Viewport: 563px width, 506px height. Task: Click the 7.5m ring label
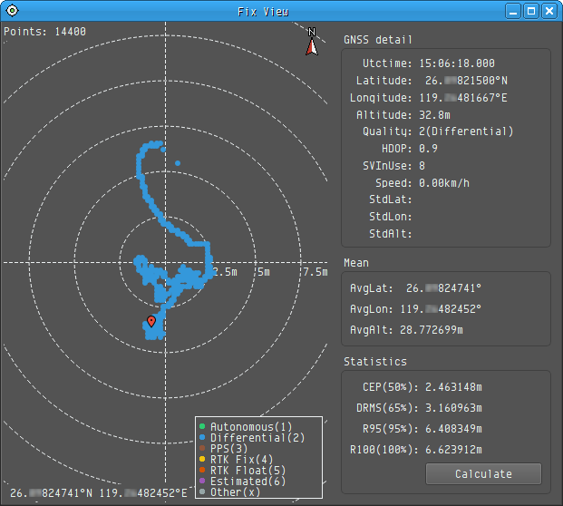click(x=315, y=272)
